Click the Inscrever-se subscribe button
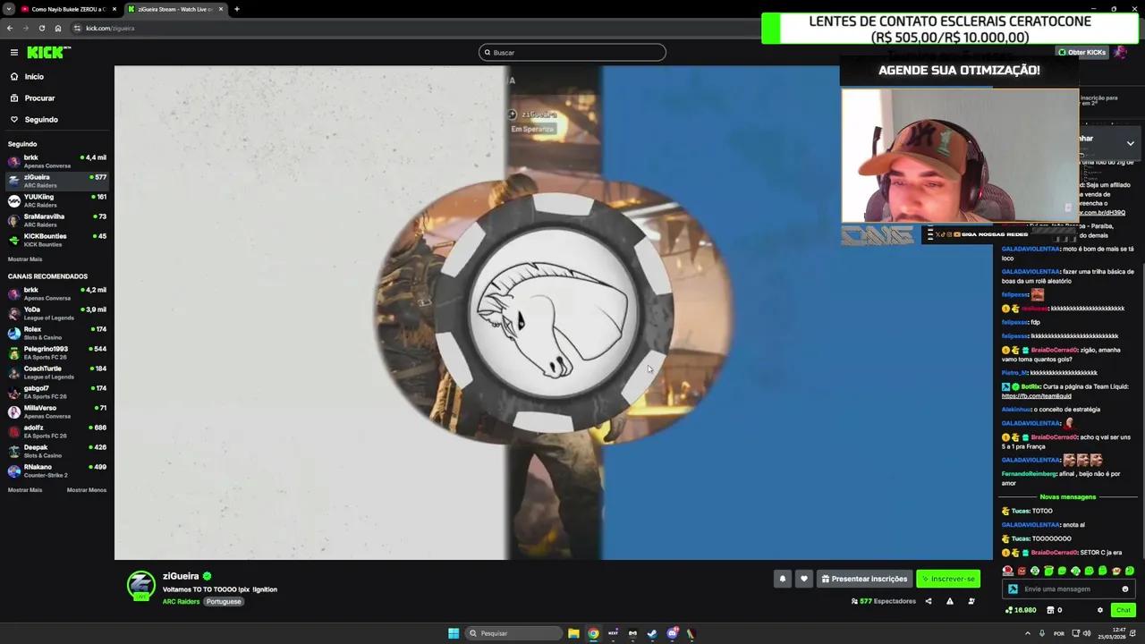 pyautogui.click(x=948, y=579)
